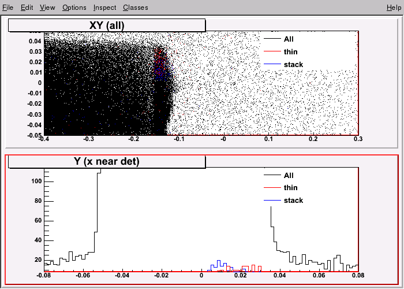
Task: Click the 'All' legend entry in Y histogram
Action: click(289, 176)
